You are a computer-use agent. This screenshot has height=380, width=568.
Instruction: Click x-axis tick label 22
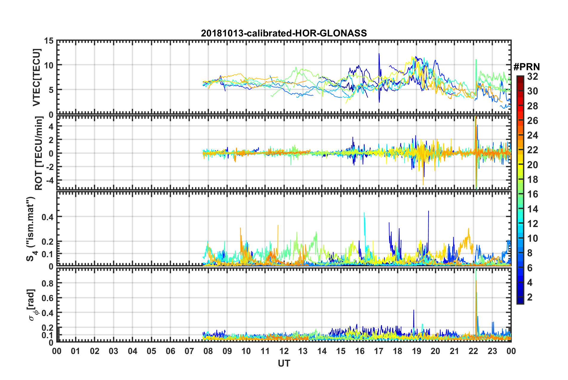coord(473,351)
